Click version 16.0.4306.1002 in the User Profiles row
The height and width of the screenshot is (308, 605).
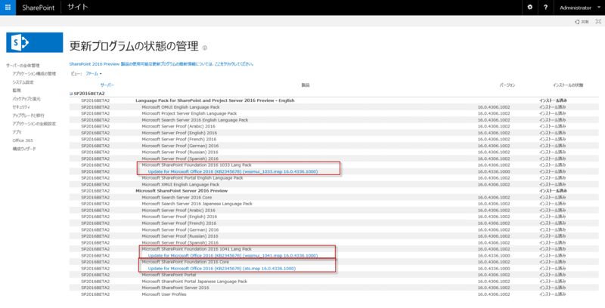click(x=494, y=294)
